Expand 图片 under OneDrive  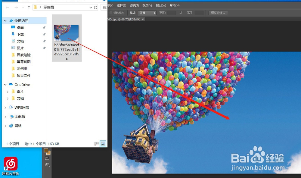(x=8, y=92)
